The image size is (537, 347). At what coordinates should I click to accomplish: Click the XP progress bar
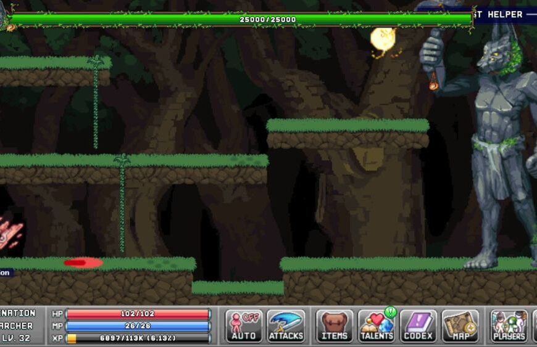tap(138, 338)
